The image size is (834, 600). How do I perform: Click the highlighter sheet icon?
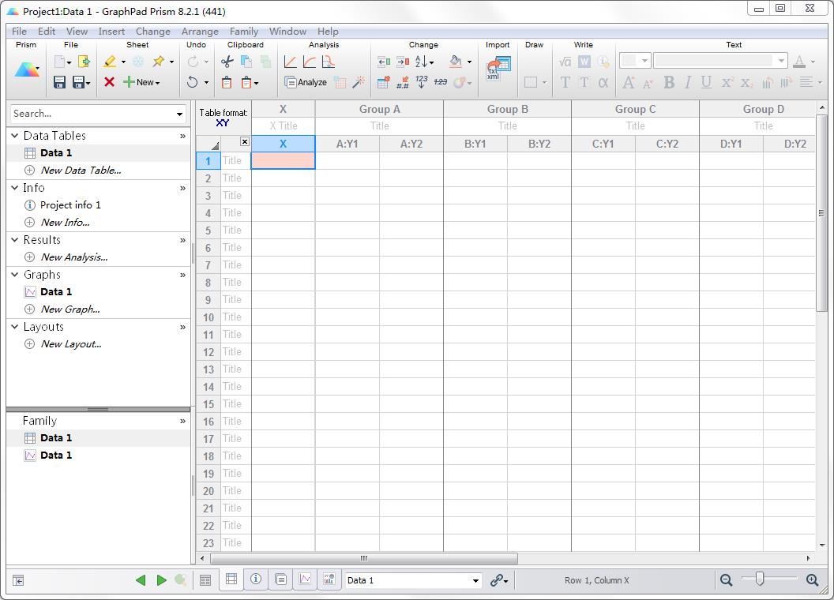click(x=110, y=62)
